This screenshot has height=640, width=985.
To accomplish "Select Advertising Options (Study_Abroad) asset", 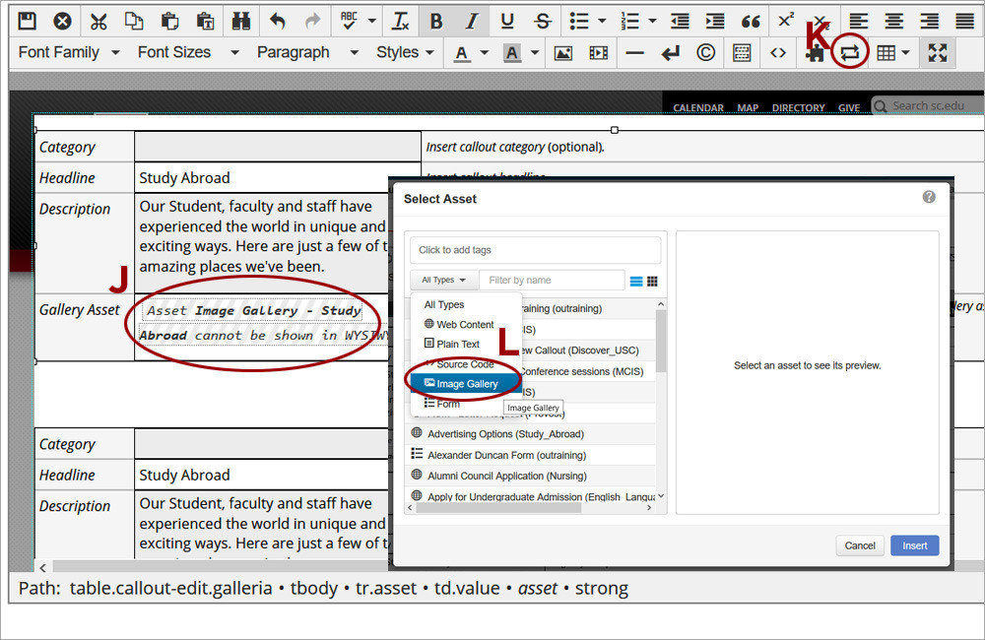I will (532, 434).
